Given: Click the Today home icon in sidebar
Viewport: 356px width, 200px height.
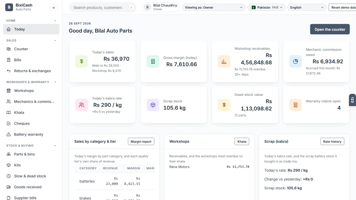Looking at the screenshot, I should (x=9, y=29).
